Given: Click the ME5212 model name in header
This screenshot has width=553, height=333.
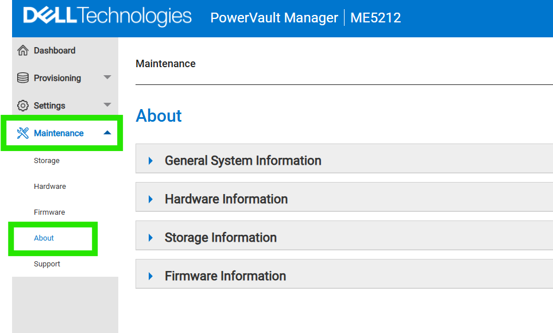Looking at the screenshot, I should point(376,18).
